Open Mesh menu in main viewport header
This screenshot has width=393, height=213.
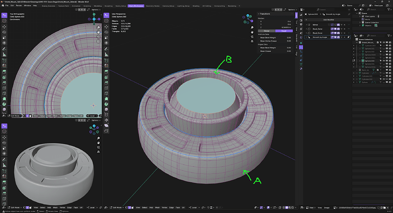157,207
